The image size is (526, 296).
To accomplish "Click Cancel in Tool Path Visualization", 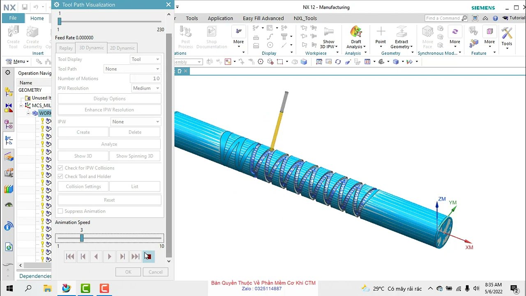I will tap(155, 272).
